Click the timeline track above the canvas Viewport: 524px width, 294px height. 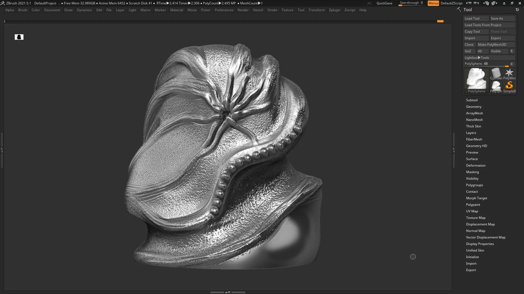(x=224, y=21)
